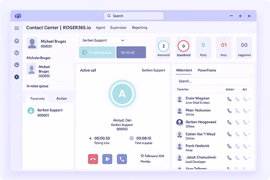This screenshot has width=270, height=180.
Task: Click Etwin Wiegman middle light phone icon
Action: [x=238, y=99]
